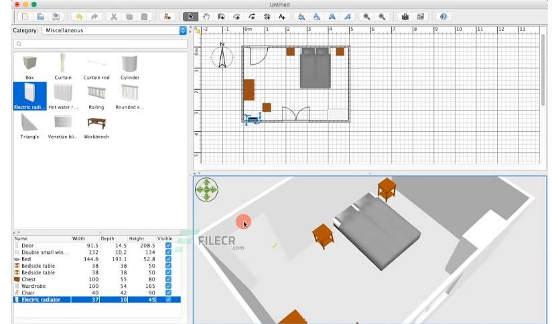Select Chair entry in furniture list
This screenshot has width=560, height=324.
[96, 293]
